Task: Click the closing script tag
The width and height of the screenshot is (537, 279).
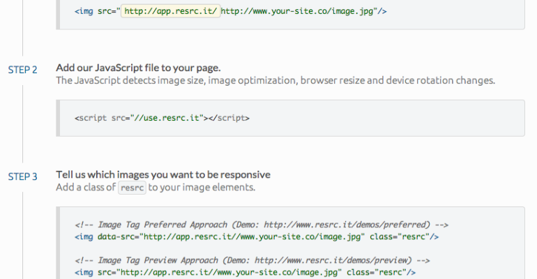Action: click(229, 118)
